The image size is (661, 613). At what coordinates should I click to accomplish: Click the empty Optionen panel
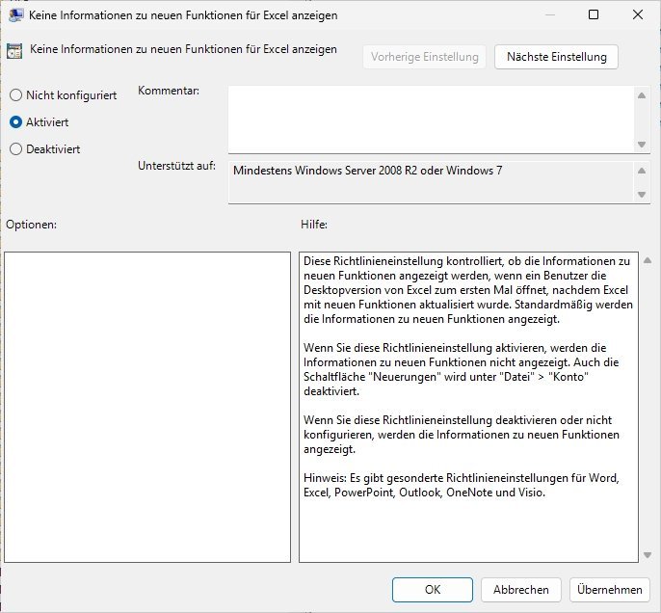click(147, 407)
